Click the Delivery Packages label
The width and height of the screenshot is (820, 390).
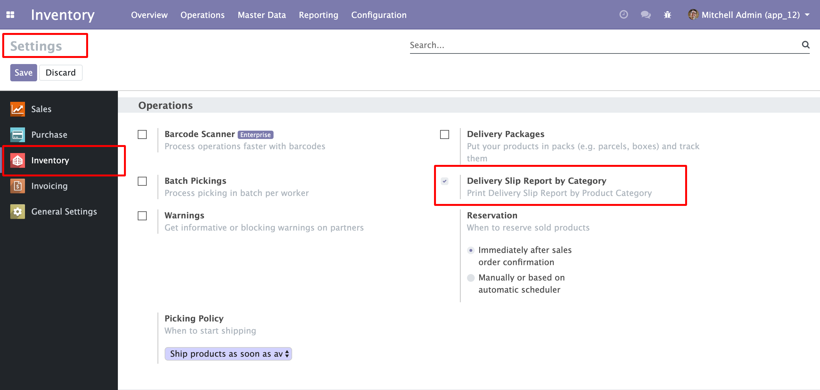pos(506,134)
